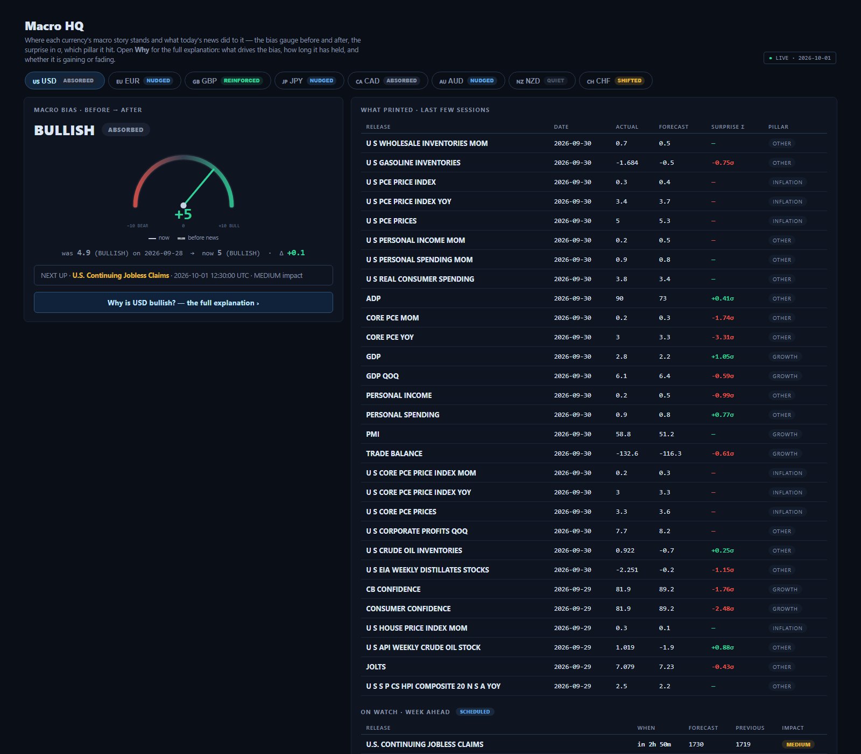The width and height of the screenshot is (861, 754).
Task: Click -2.48σ surprise for CONSUMER CONFIDENCE
Action: (723, 609)
